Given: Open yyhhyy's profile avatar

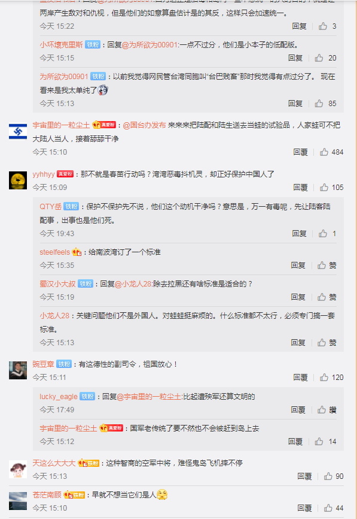Looking at the screenshot, I should point(18,180).
